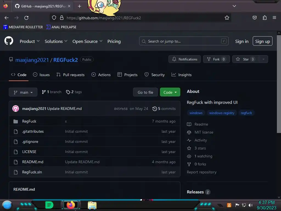Open a new tab with plus button
The height and width of the screenshot is (211, 281).
coord(79,6)
